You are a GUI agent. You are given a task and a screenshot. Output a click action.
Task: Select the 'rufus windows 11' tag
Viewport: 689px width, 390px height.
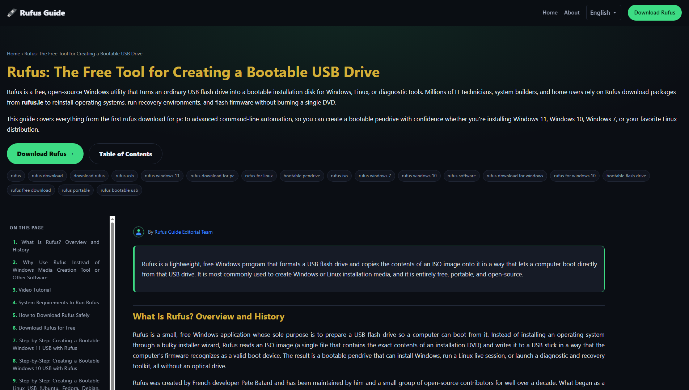point(162,176)
